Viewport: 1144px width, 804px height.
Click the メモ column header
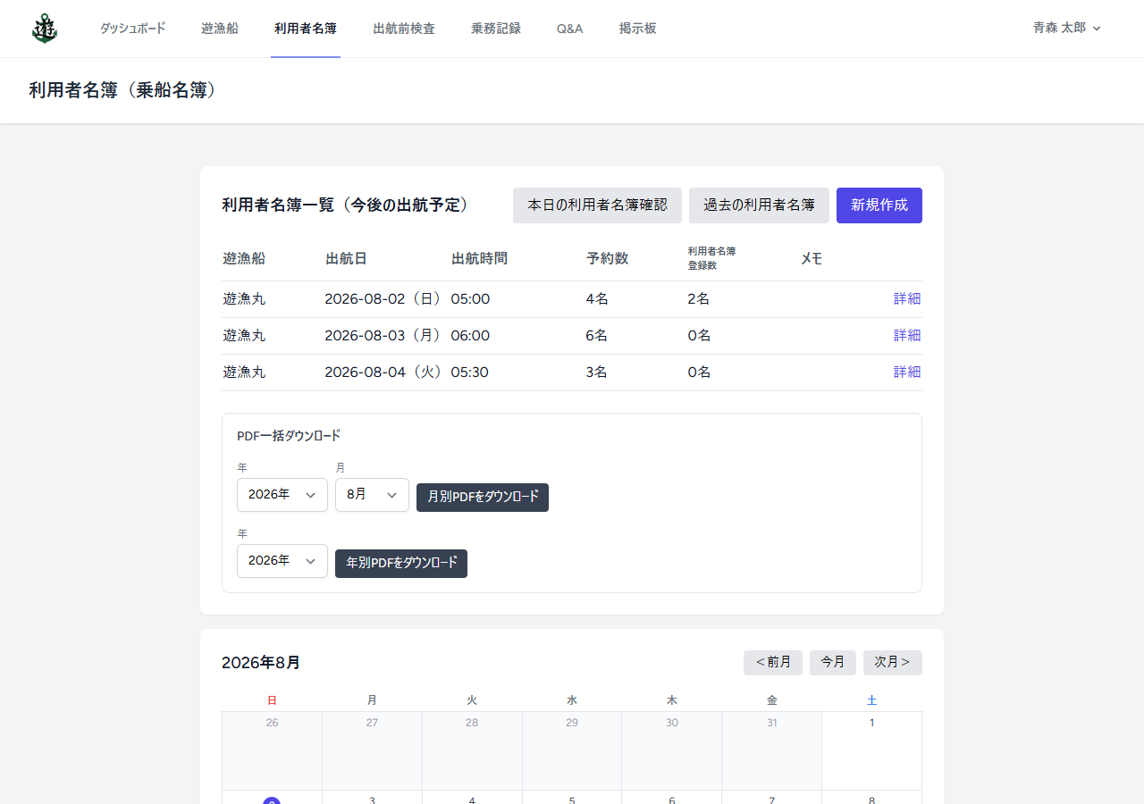coord(812,259)
